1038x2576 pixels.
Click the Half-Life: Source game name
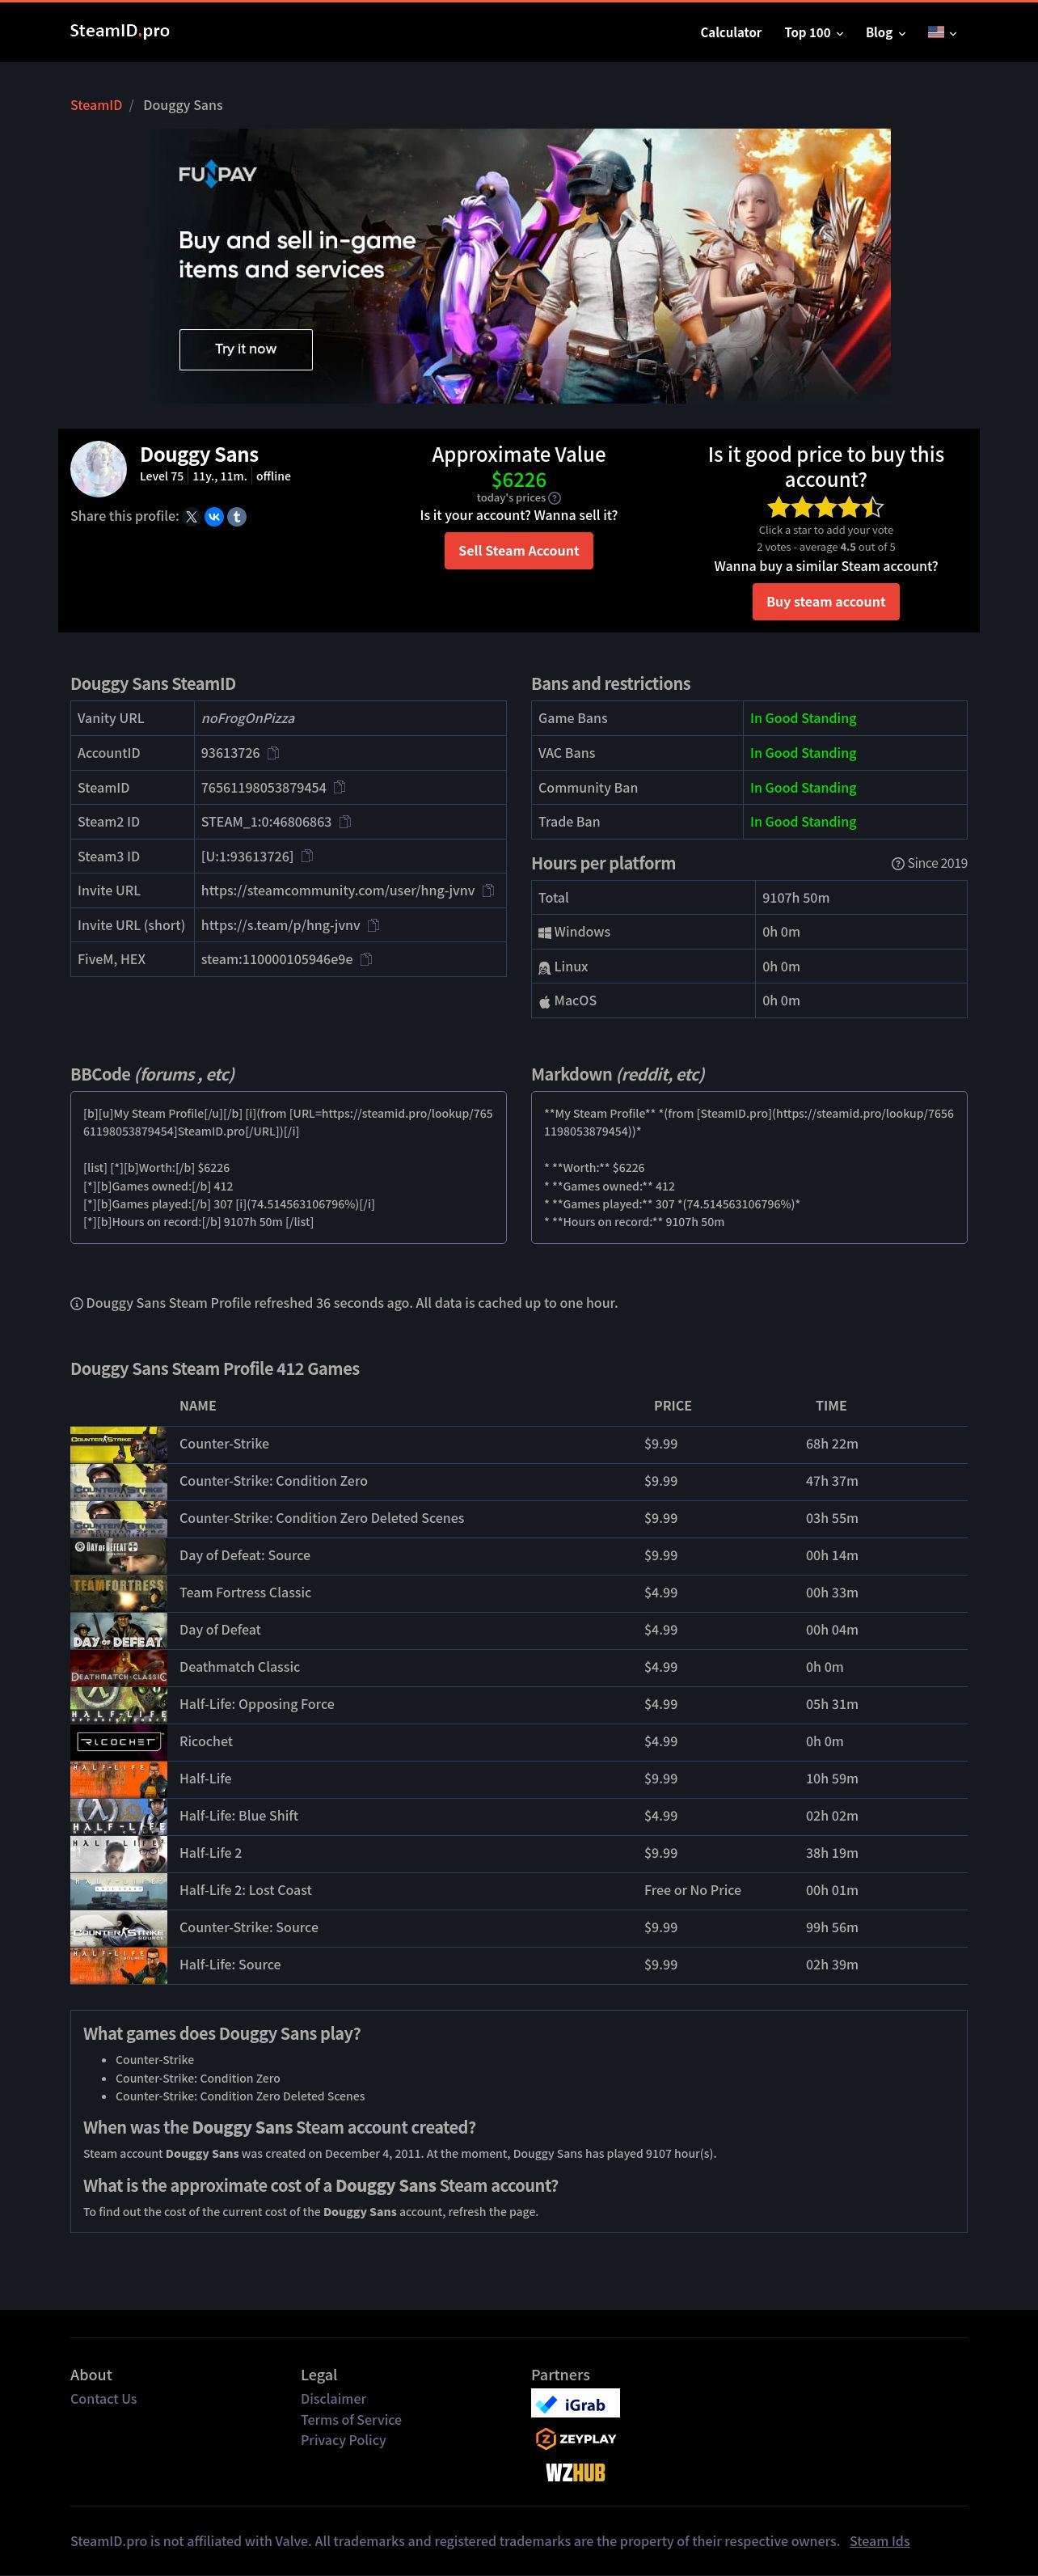[230, 1965]
